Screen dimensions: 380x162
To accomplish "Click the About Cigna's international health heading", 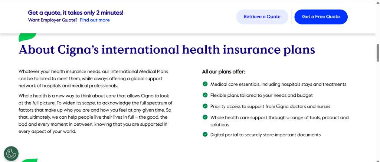I will [x=167, y=50].
